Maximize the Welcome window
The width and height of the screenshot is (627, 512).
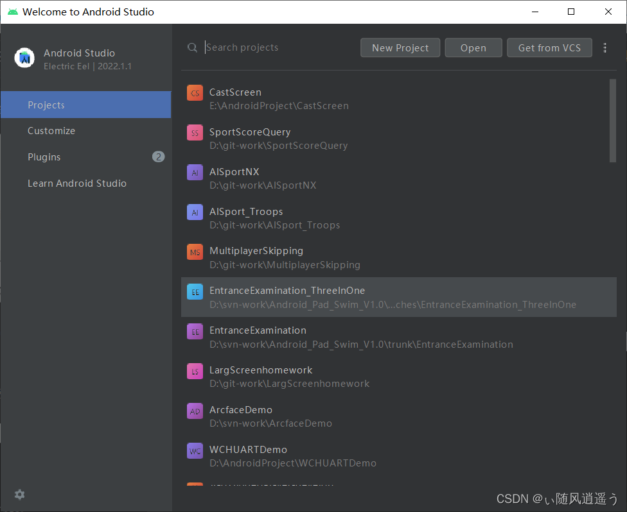pyautogui.click(x=571, y=12)
